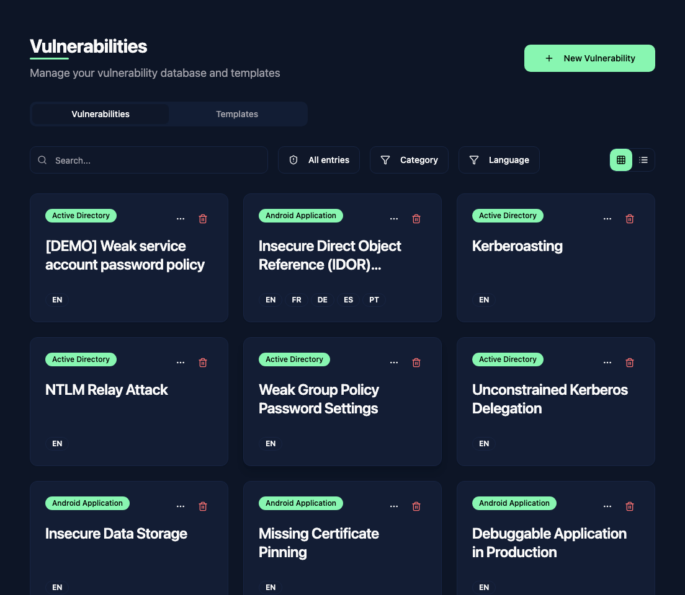Focus the Search input field
Image resolution: width=685 pixels, height=595 pixels.
[148, 160]
